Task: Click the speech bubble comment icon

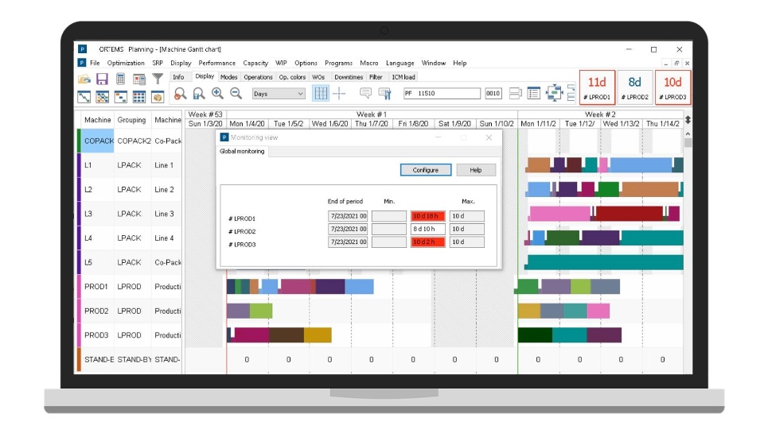Action: (x=365, y=93)
